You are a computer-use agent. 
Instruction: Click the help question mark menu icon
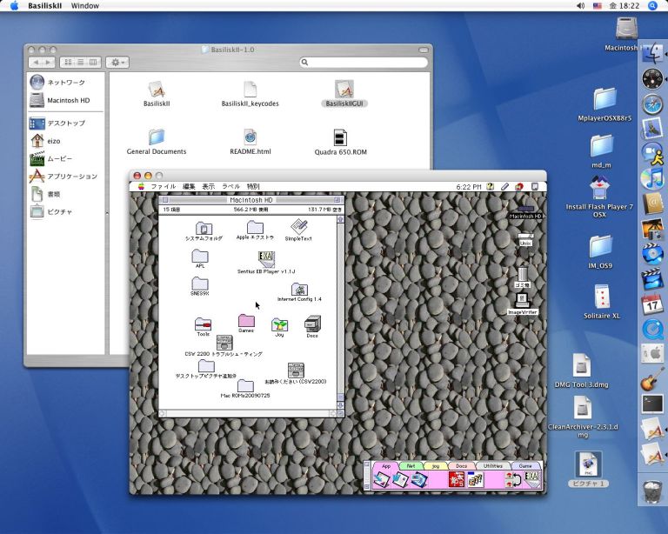coord(491,186)
